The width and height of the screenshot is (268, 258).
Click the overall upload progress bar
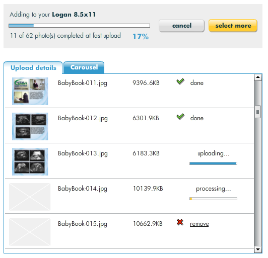79,26
